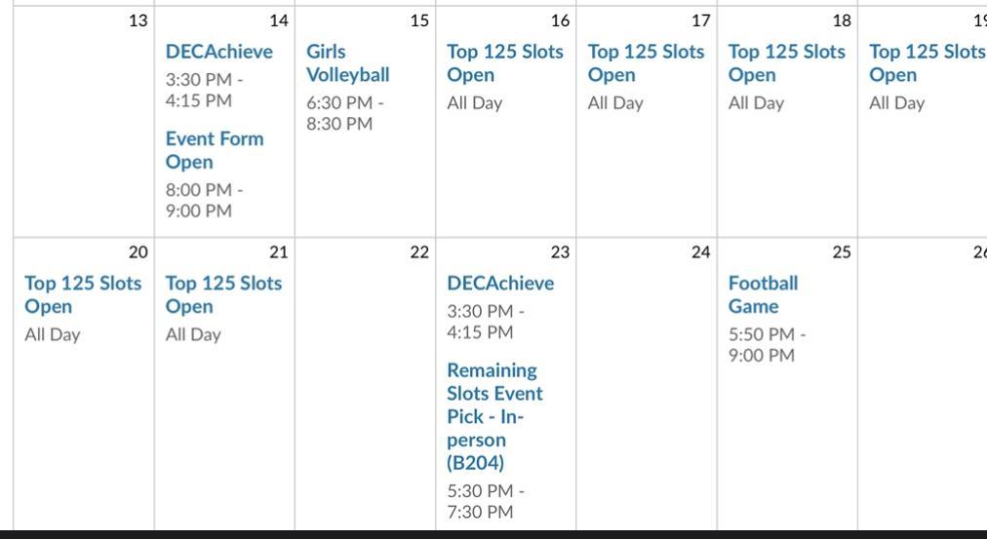Screen dimensions: 987x539
Task: Open the DECAchieve event on the 14th
Action: point(218,52)
